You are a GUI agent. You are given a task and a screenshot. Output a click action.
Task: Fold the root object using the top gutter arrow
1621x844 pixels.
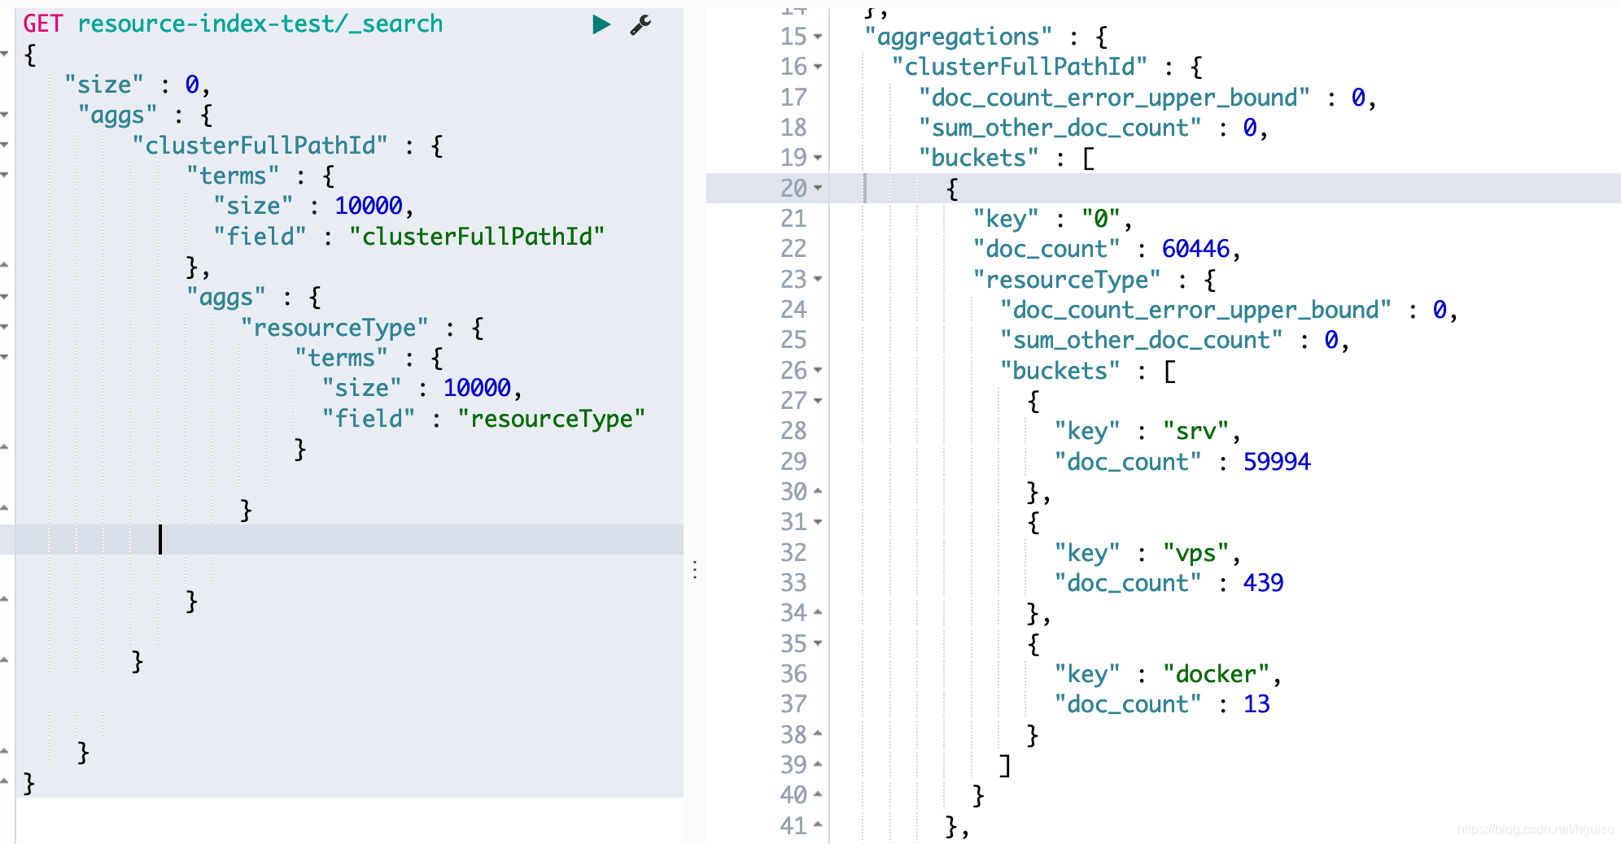(x=6, y=54)
